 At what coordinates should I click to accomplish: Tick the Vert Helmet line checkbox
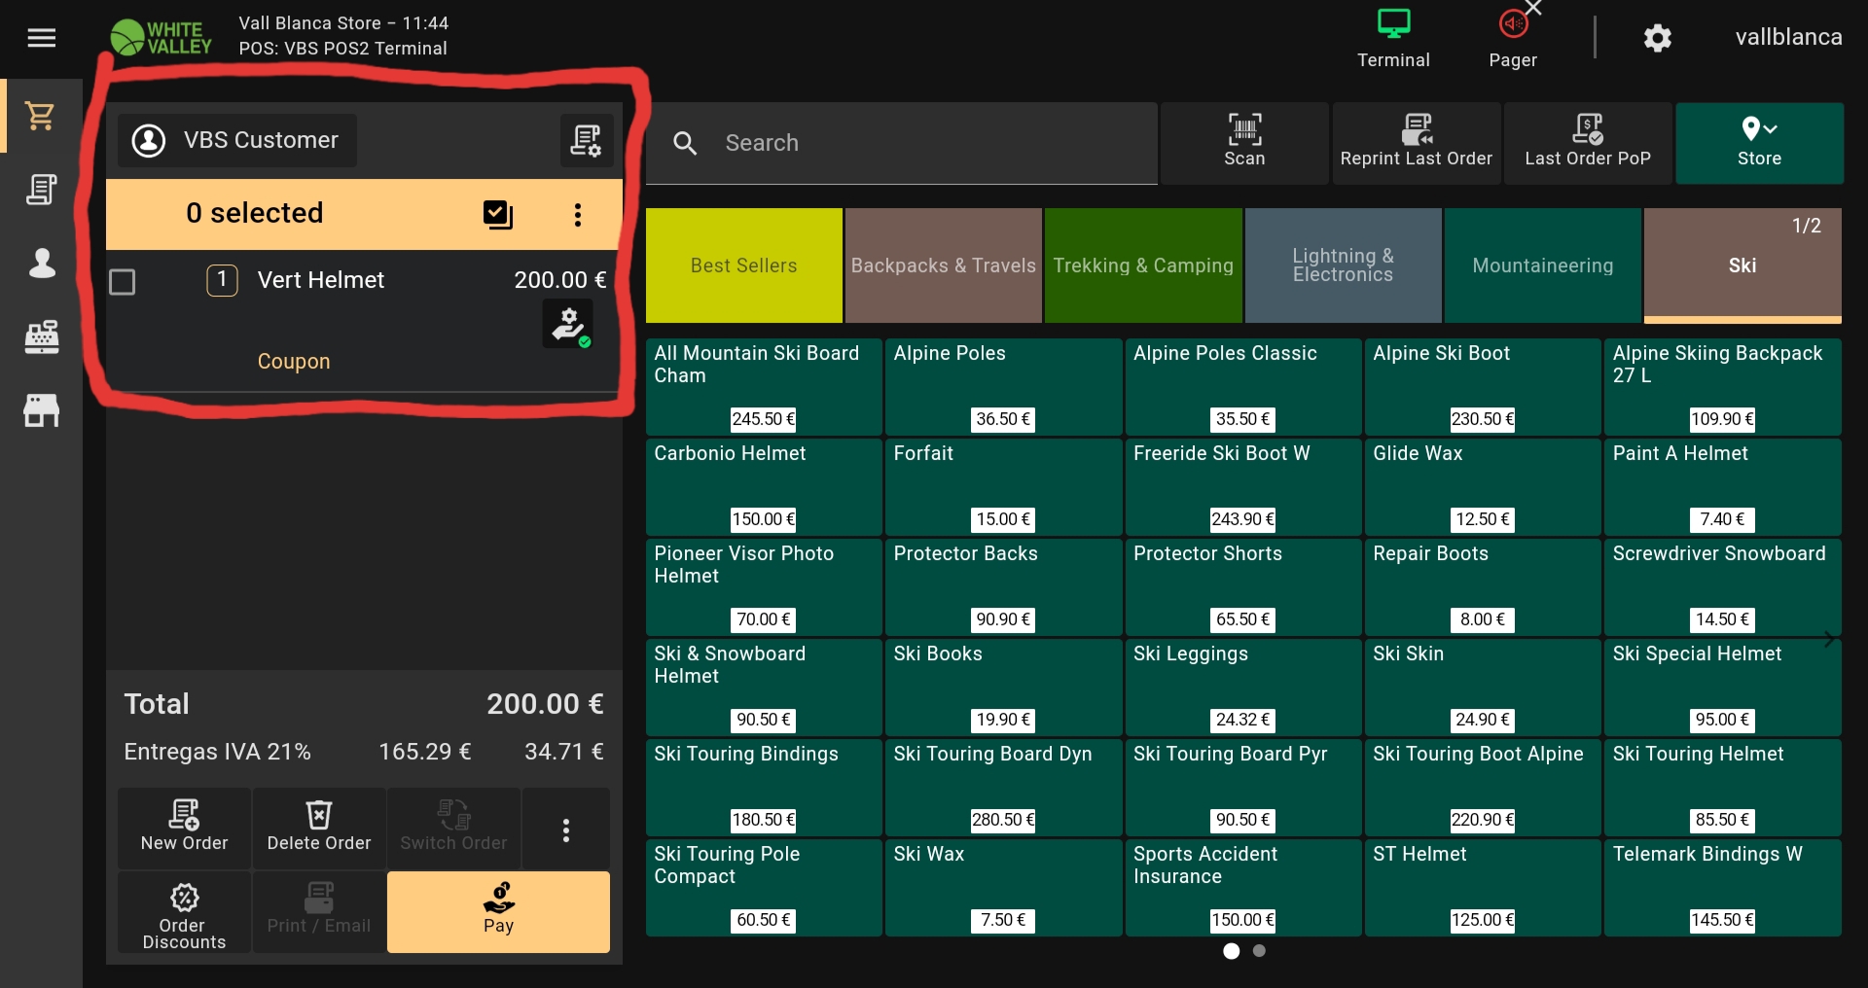(x=123, y=282)
